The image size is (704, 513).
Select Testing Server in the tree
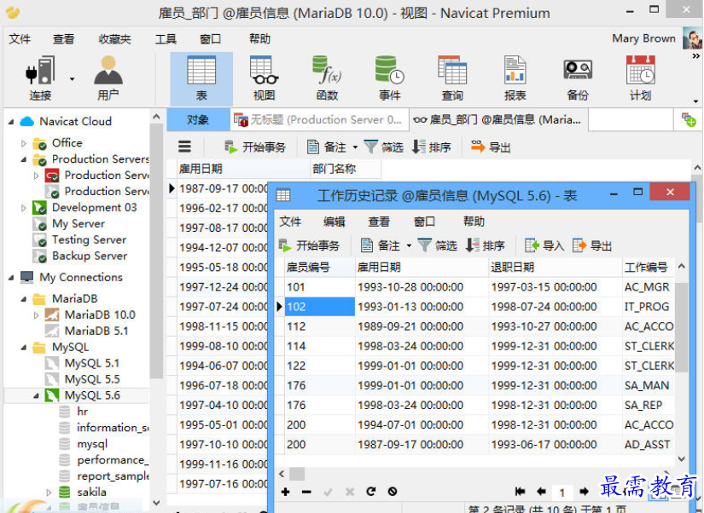(89, 239)
